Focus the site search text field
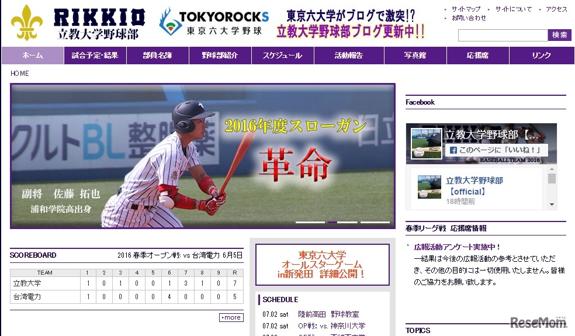Viewport: 575px width, 336px height. click(x=503, y=35)
